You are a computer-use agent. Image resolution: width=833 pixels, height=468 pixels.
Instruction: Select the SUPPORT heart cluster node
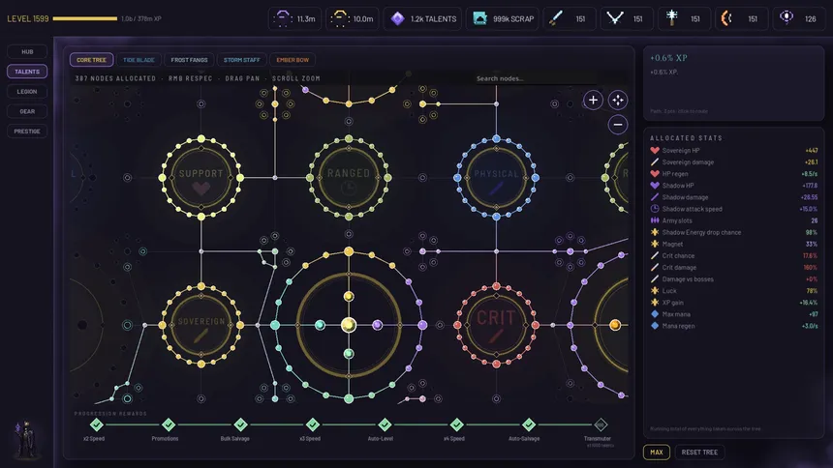point(201,178)
